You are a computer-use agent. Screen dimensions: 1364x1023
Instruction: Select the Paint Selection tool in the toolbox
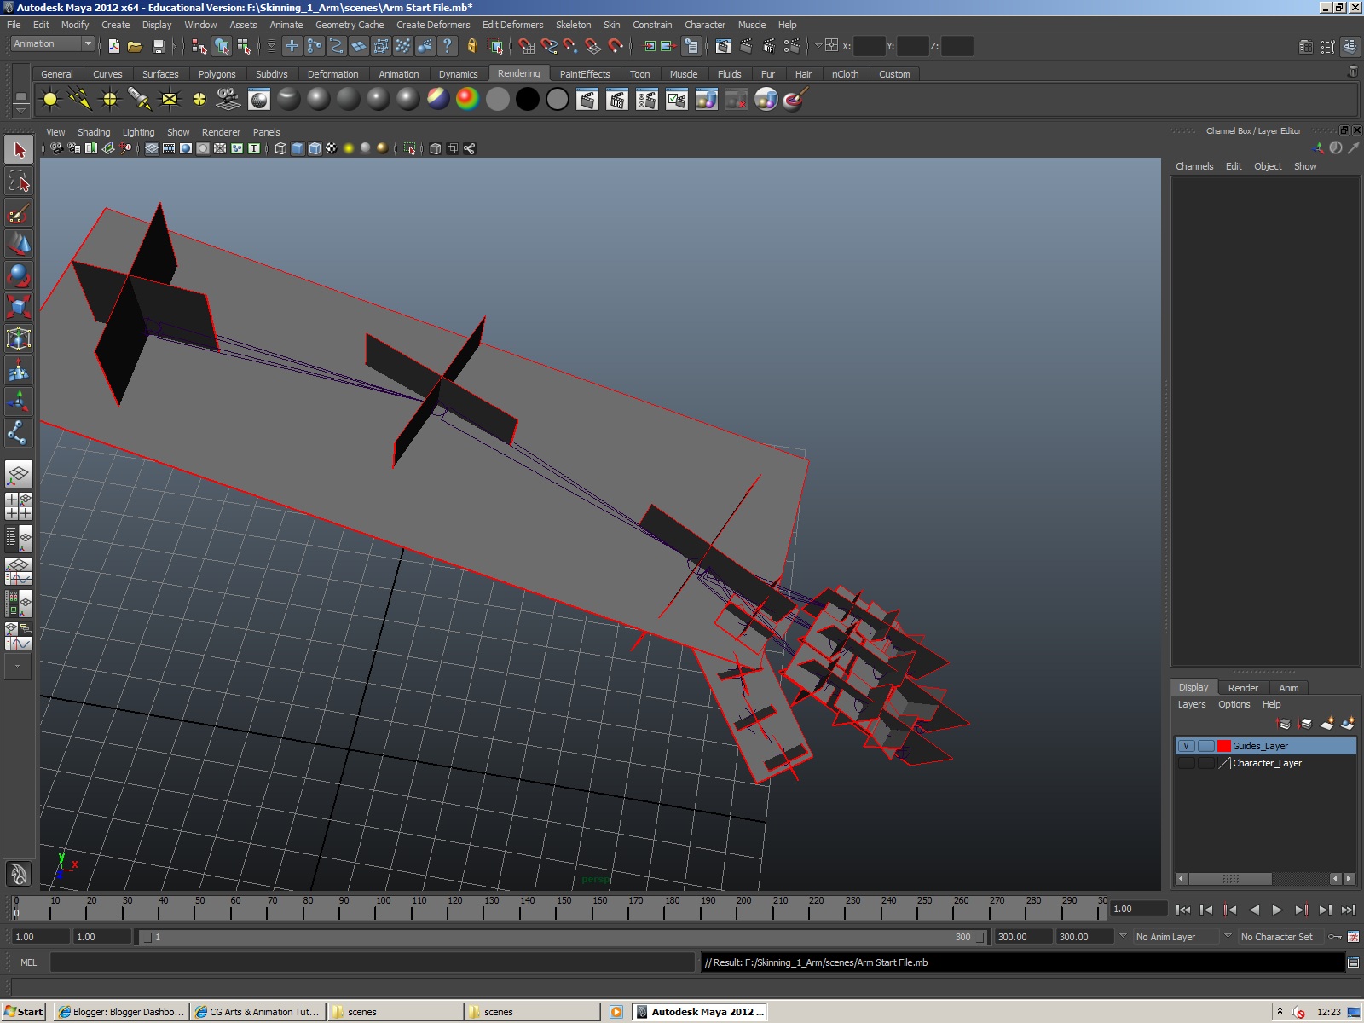19,213
